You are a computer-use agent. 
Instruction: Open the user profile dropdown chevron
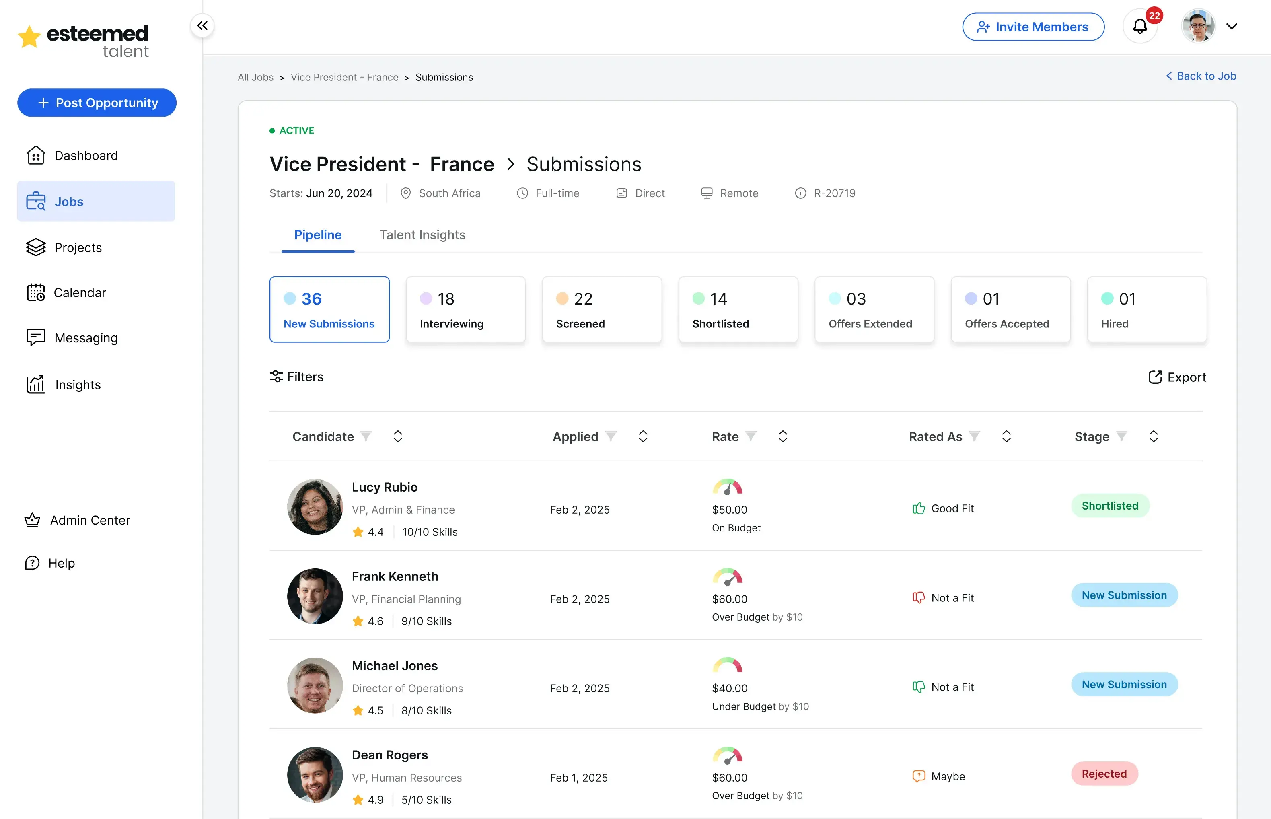[1232, 27]
